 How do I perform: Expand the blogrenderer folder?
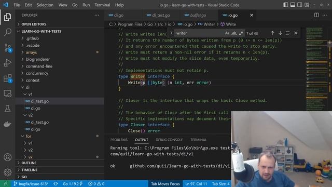[x=60, y=59]
